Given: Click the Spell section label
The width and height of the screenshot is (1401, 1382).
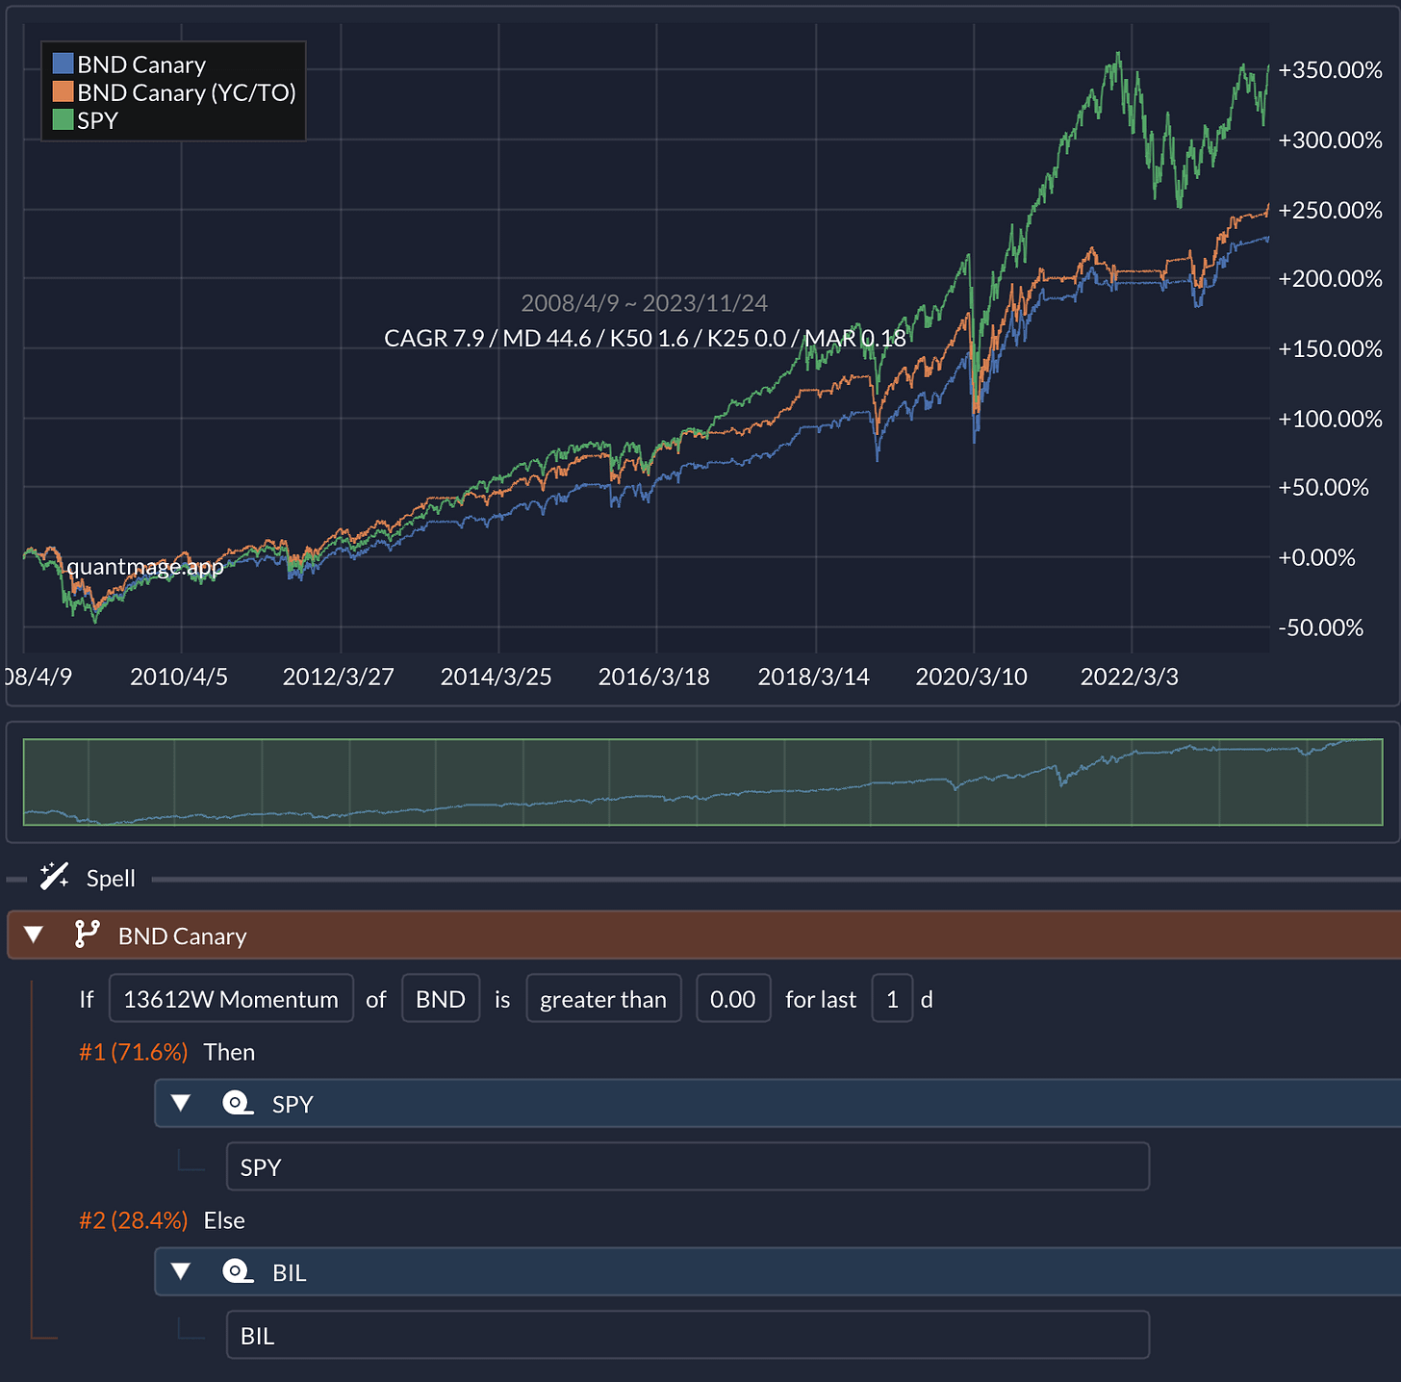Looking at the screenshot, I should click(x=111, y=878).
